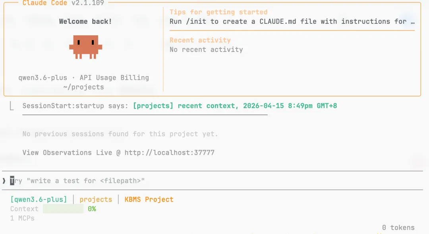Click the "0 tokens" counter
The image size is (429, 234).
coord(398,228)
